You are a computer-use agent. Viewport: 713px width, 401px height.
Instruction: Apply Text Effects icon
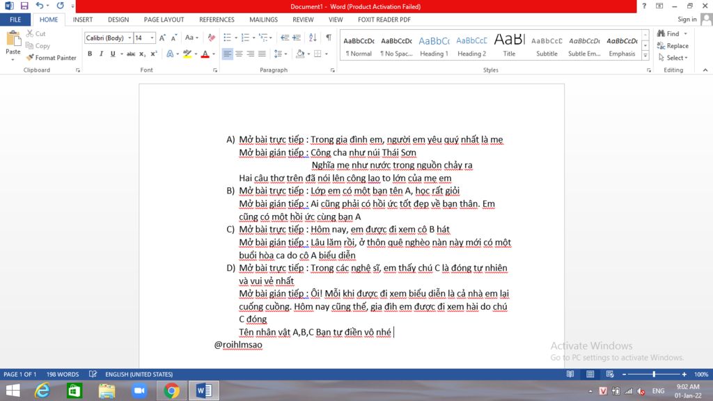pos(170,54)
